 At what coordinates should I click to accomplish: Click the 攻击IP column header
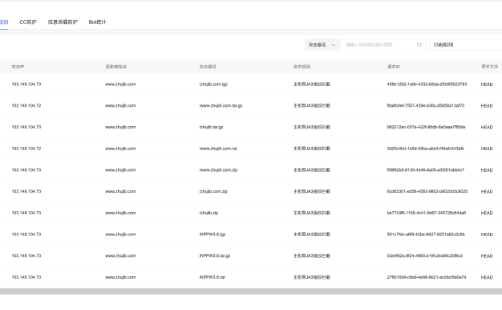point(18,67)
